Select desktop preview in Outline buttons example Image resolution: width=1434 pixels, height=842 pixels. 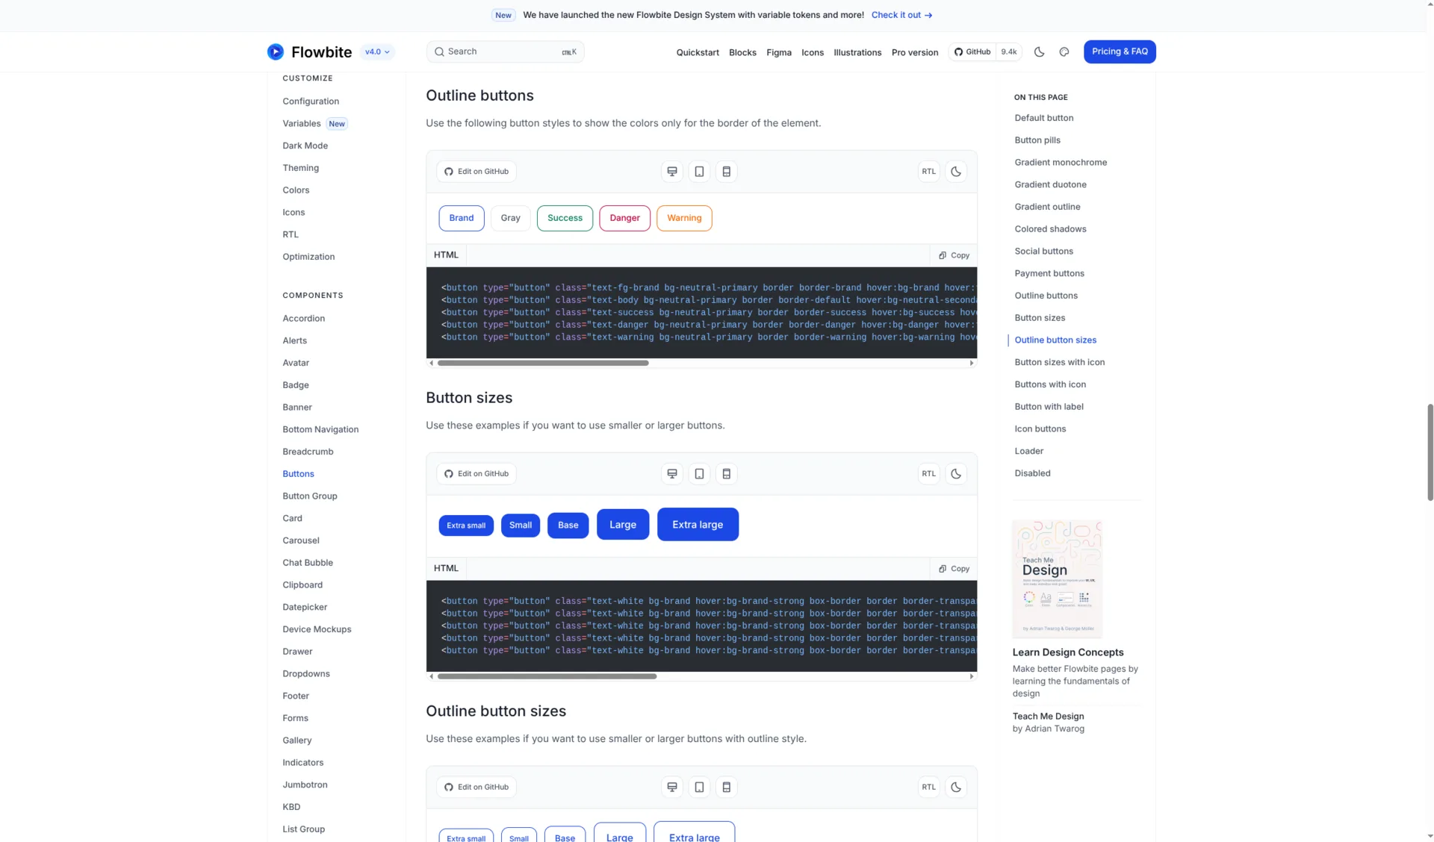point(672,172)
